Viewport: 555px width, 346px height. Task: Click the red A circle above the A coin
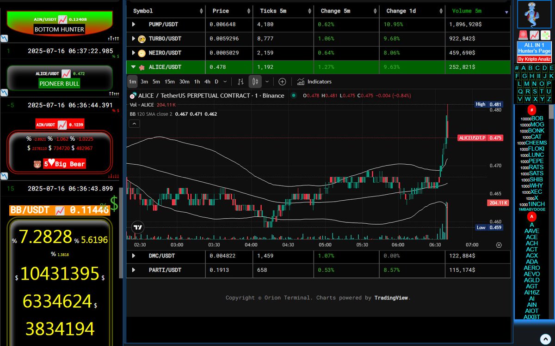click(x=532, y=217)
